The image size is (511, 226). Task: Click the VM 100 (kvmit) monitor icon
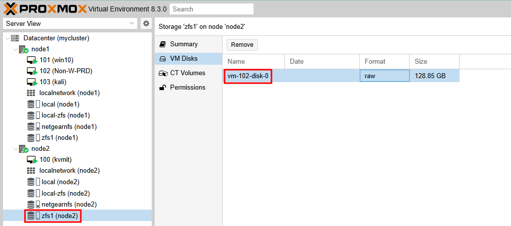click(32, 160)
